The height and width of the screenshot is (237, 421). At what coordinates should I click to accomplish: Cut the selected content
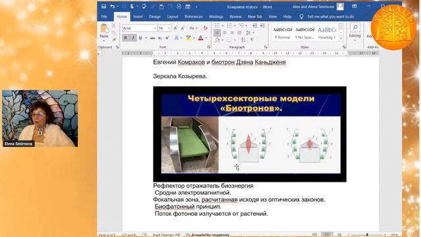pyautogui.click(x=114, y=26)
